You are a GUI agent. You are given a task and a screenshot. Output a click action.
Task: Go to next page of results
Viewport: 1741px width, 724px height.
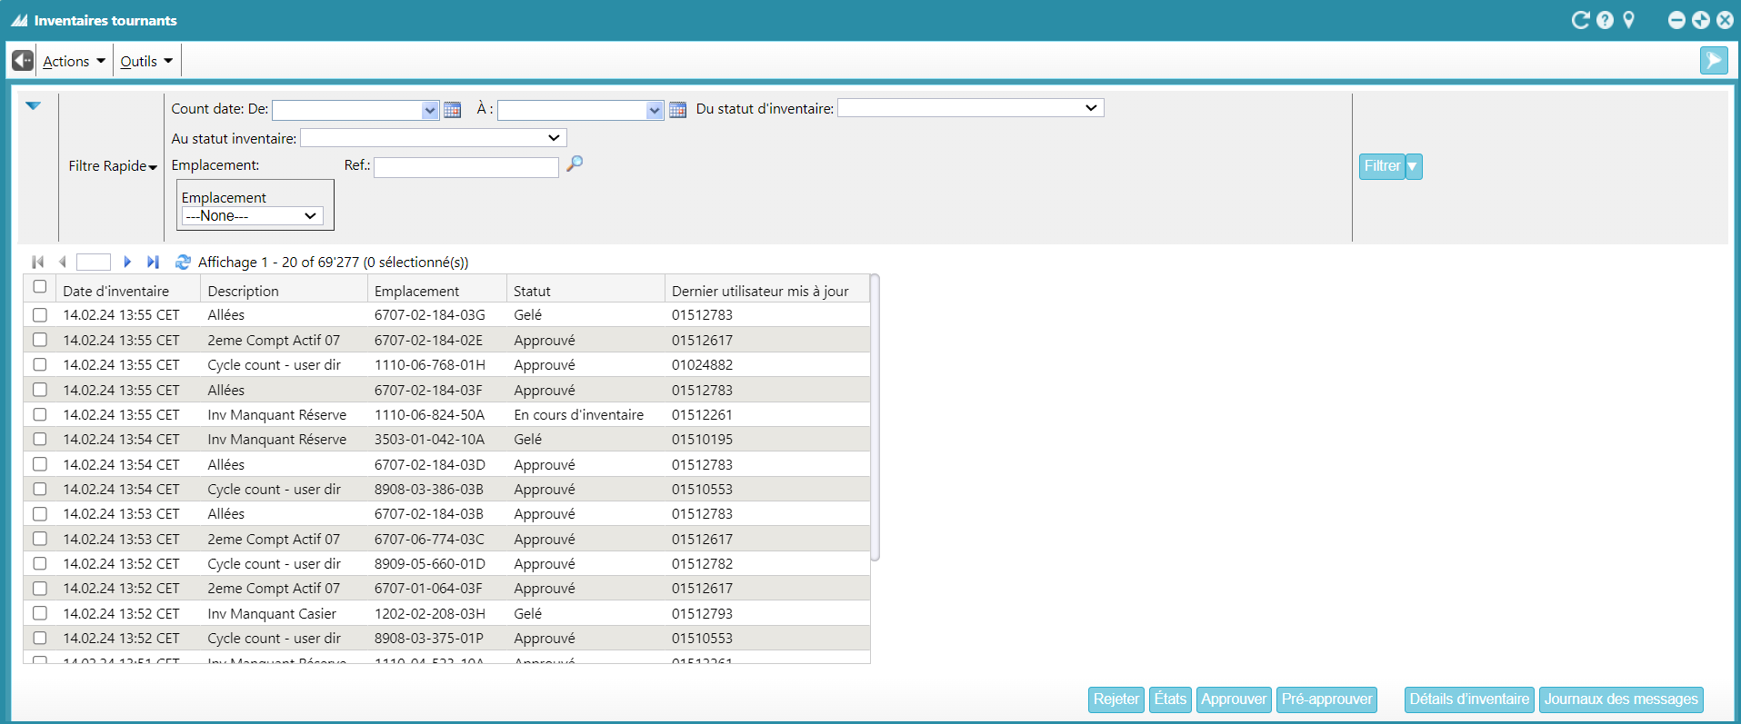point(127,262)
